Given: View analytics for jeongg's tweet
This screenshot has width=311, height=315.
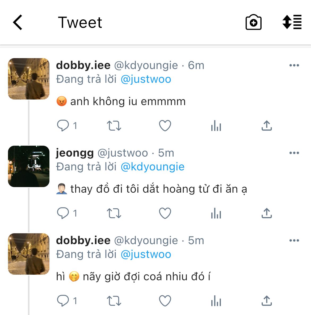Looking at the screenshot, I should [x=216, y=213].
